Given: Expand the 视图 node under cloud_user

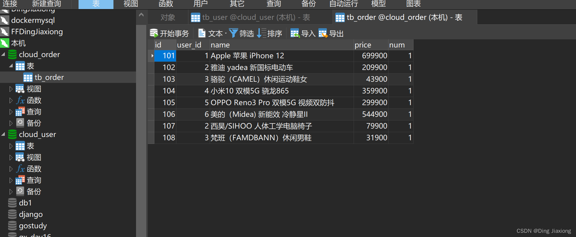Looking at the screenshot, I should point(11,157).
